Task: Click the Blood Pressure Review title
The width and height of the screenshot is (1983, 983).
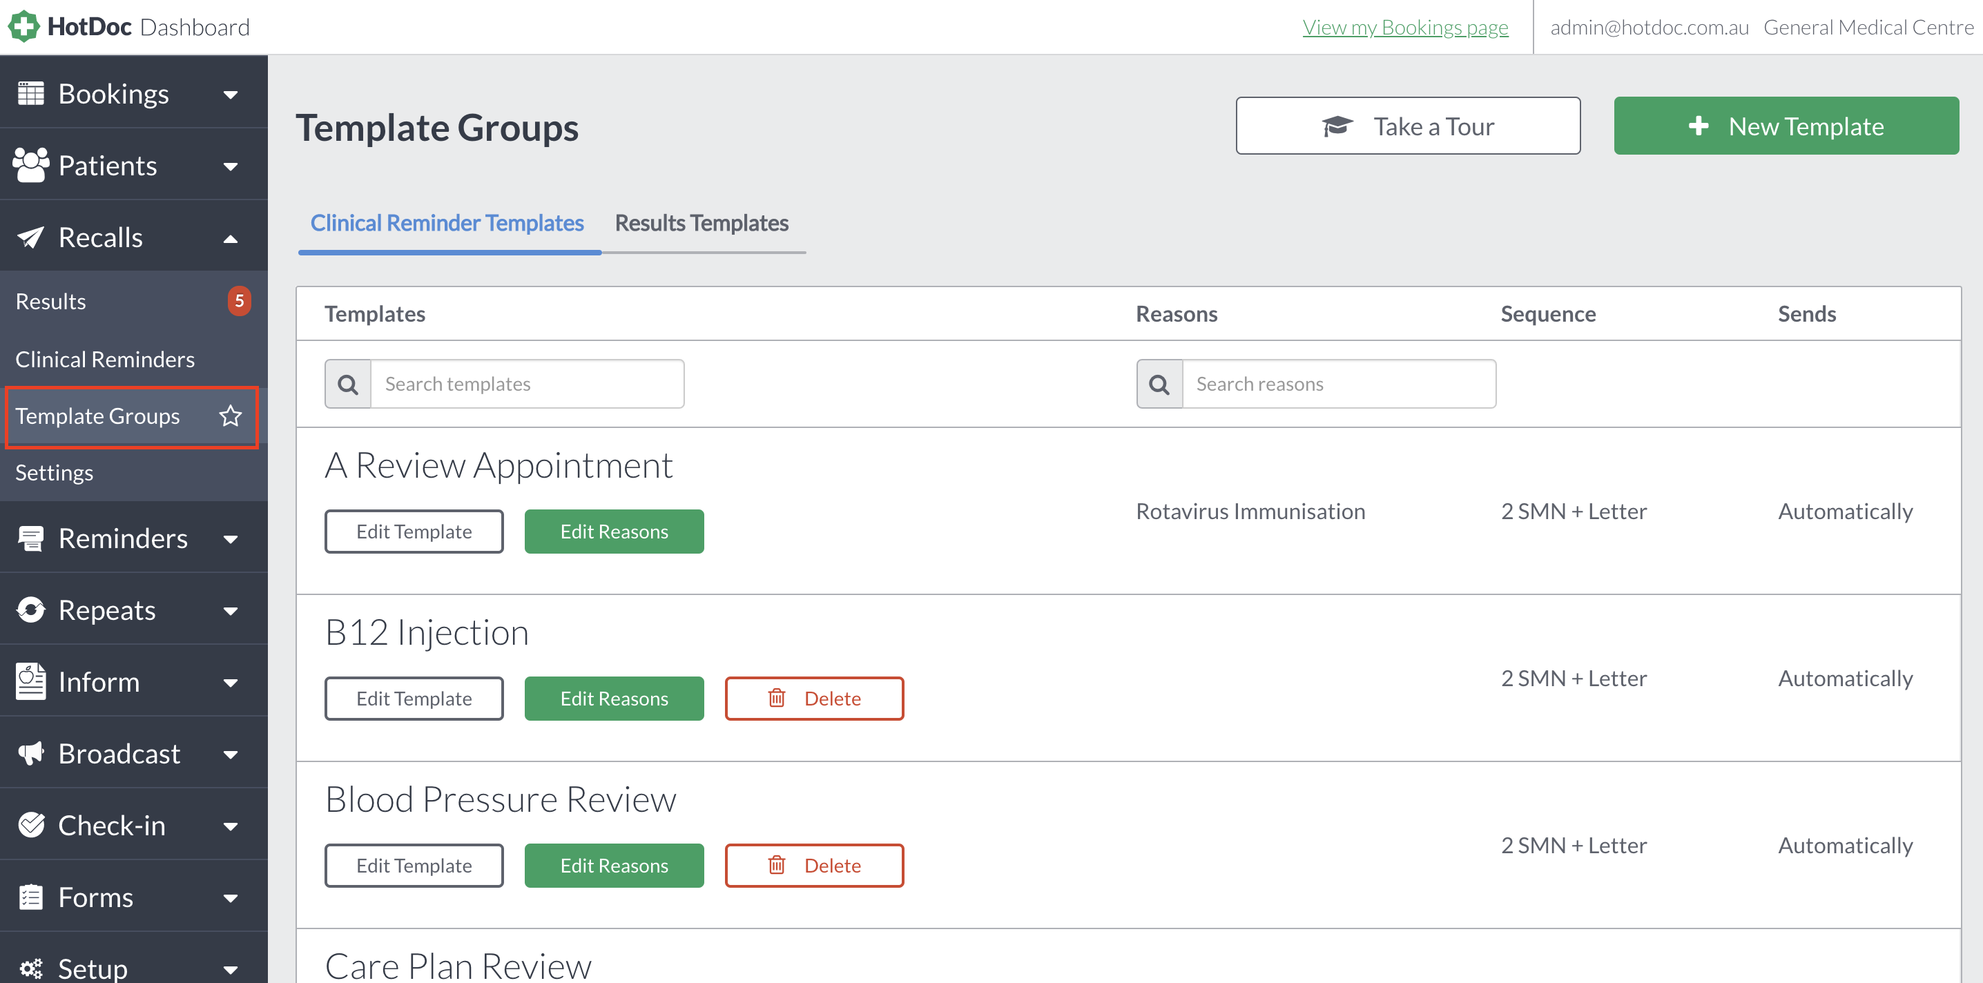Action: (x=501, y=799)
